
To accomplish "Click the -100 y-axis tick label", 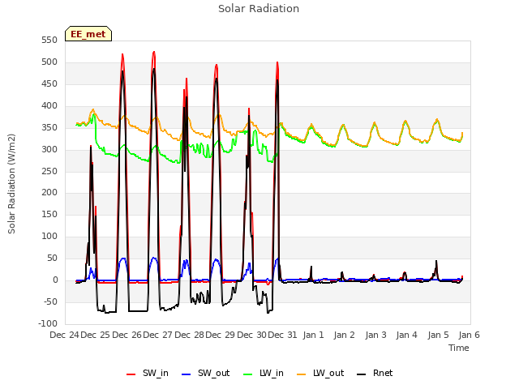I will (48, 323).
